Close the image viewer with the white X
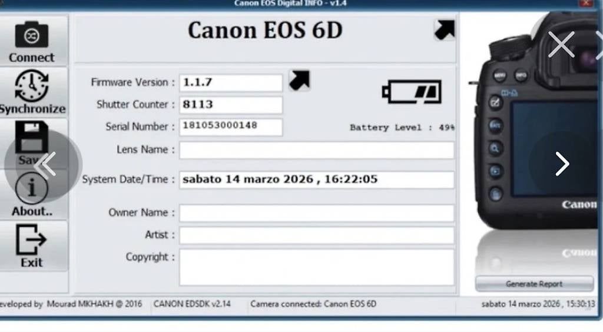The width and height of the screenshot is (603, 332). [x=561, y=45]
